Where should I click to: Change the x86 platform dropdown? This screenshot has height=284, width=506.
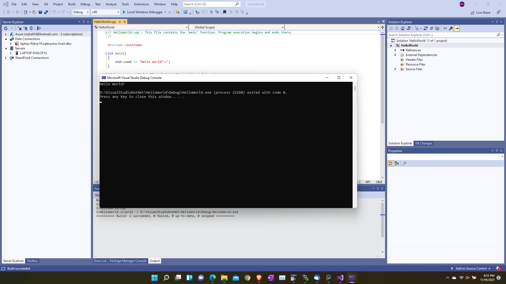click(x=105, y=12)
